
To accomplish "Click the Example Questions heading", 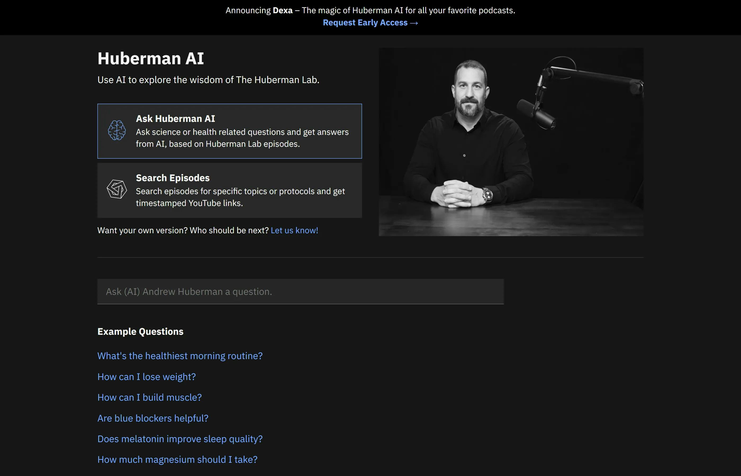I will click(x=141, y=332).
